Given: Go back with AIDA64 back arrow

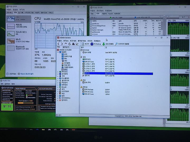Looking at the screenshot, I should (x=58, y=44).
